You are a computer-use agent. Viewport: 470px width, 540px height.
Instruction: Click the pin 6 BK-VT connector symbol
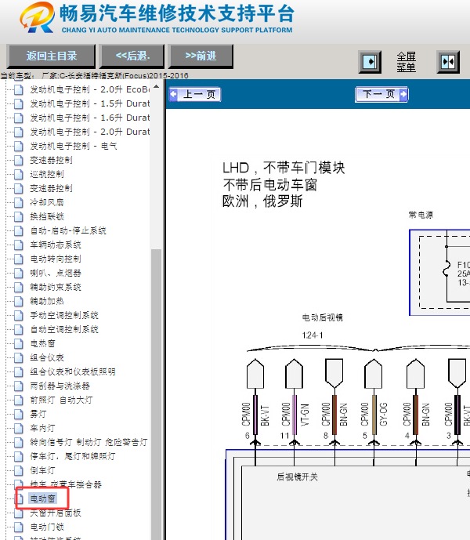255,374
